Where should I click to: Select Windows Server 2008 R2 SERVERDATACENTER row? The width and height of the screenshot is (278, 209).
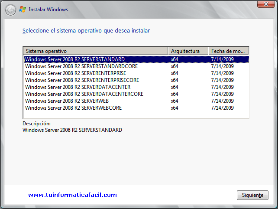click(136, 87)
